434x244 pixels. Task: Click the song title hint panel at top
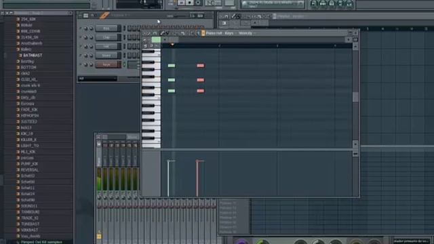click(273, 4)
